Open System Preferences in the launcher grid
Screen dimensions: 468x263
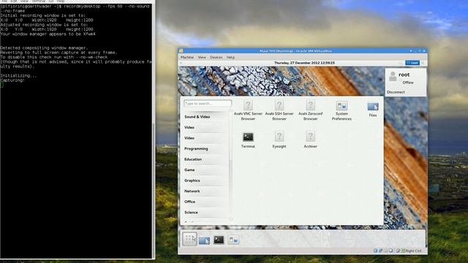(x=341, y=106)
